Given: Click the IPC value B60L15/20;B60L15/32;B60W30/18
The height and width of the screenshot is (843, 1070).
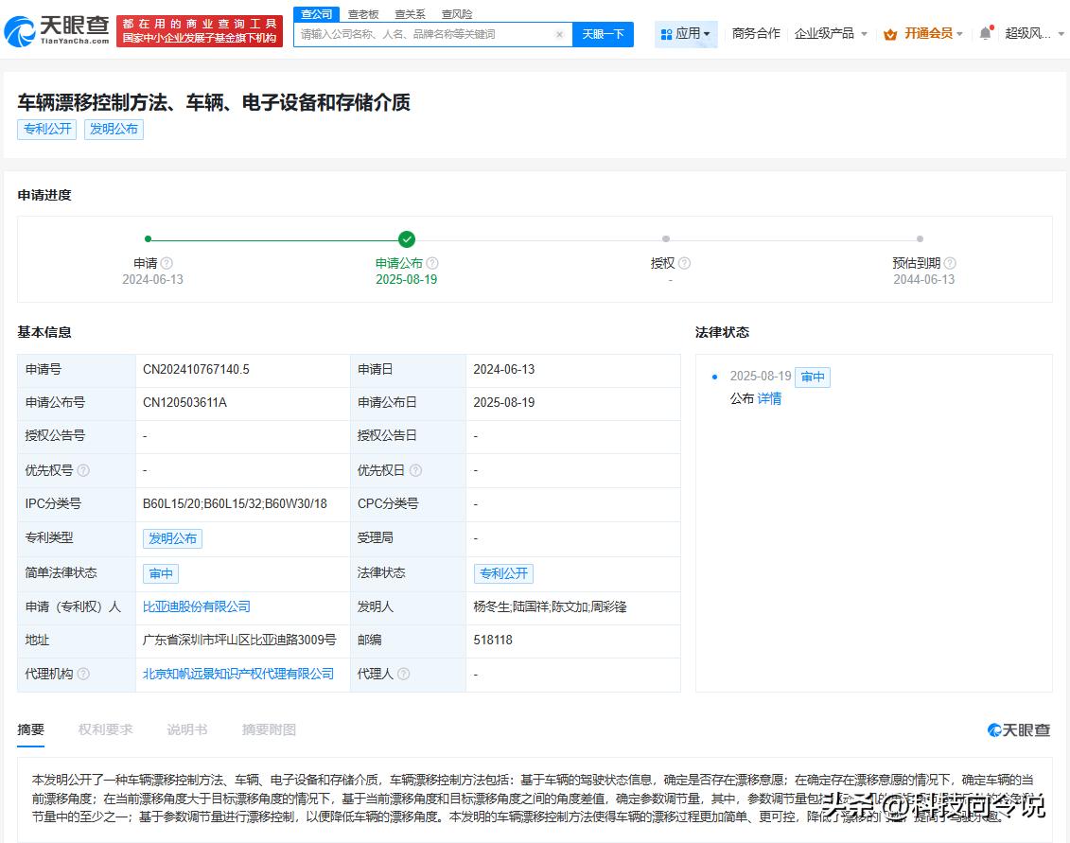Looking at the screenshot, I should (235, 503).
